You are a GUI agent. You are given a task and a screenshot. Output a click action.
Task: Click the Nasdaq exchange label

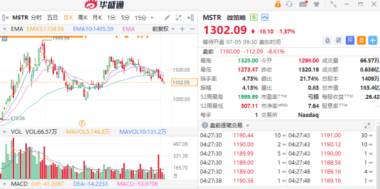[308, 115]
